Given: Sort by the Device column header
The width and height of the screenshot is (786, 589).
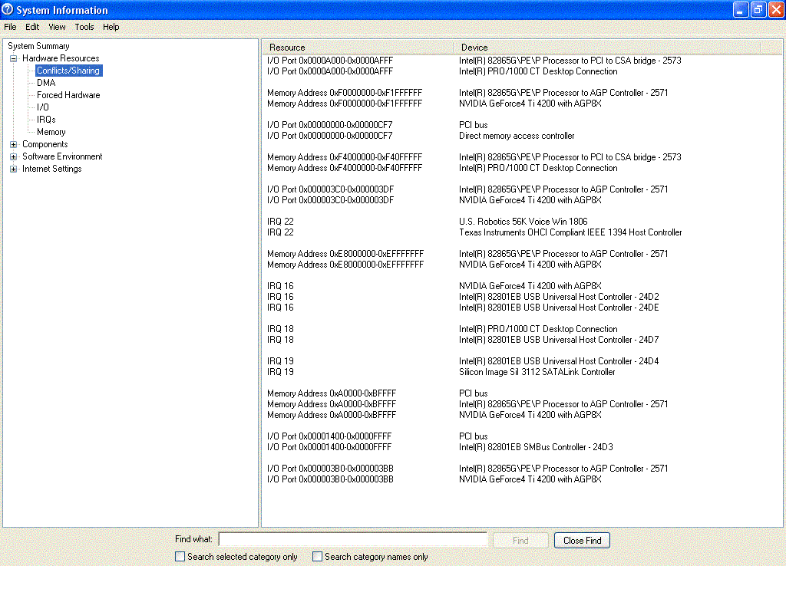Looking at the screenshot, I should (x=608, y=48).
